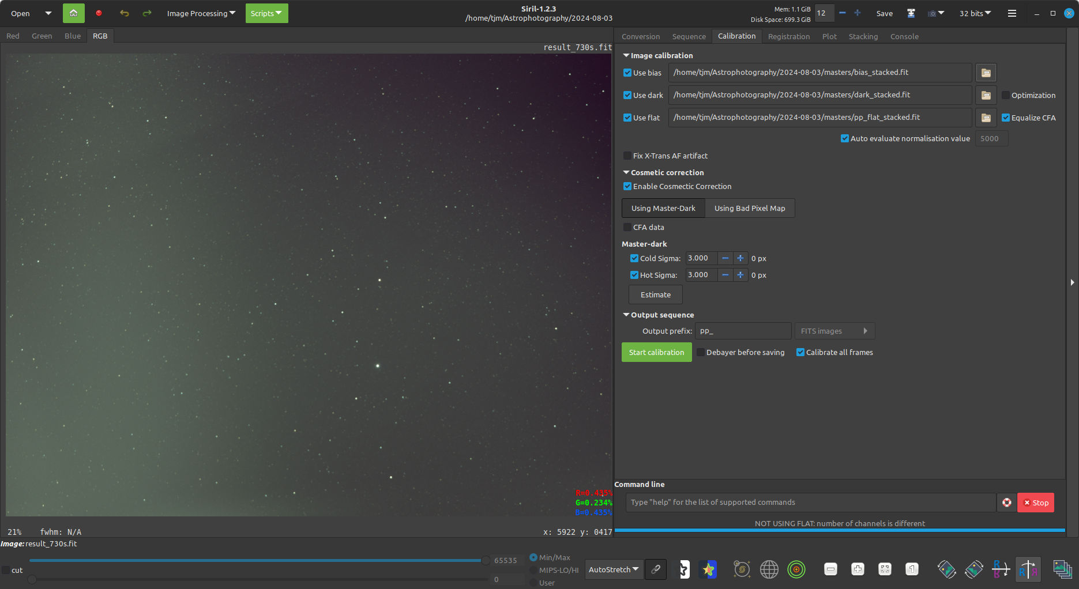Enable the Debayer before saving option
This screenshot has width=1079, height=589.
tap(701, 352)
